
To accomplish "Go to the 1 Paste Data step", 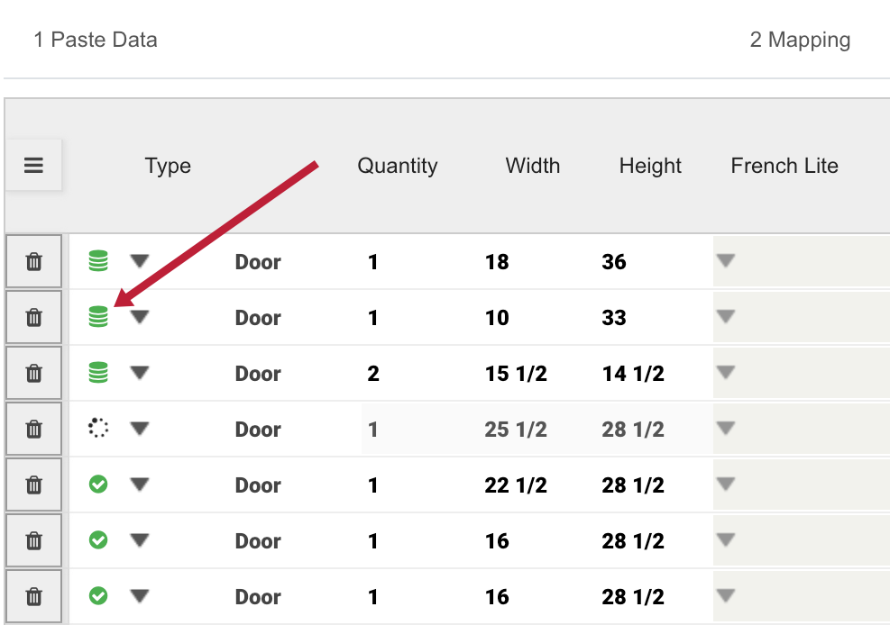I will [96, 40].
